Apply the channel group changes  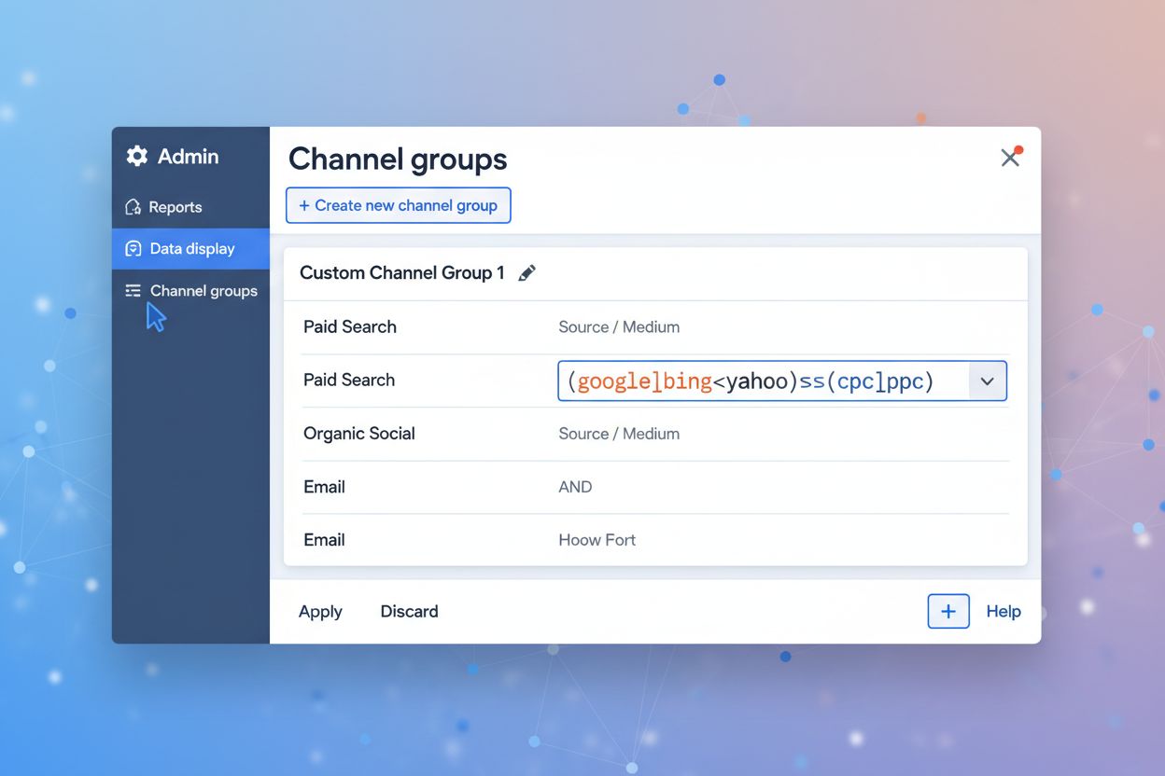(320, 611)
